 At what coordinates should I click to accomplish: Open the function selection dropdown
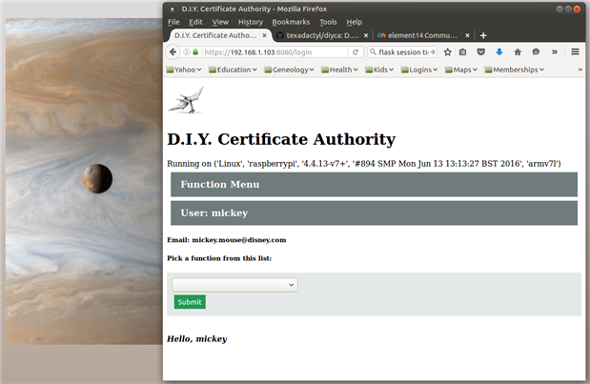[234, 285]
